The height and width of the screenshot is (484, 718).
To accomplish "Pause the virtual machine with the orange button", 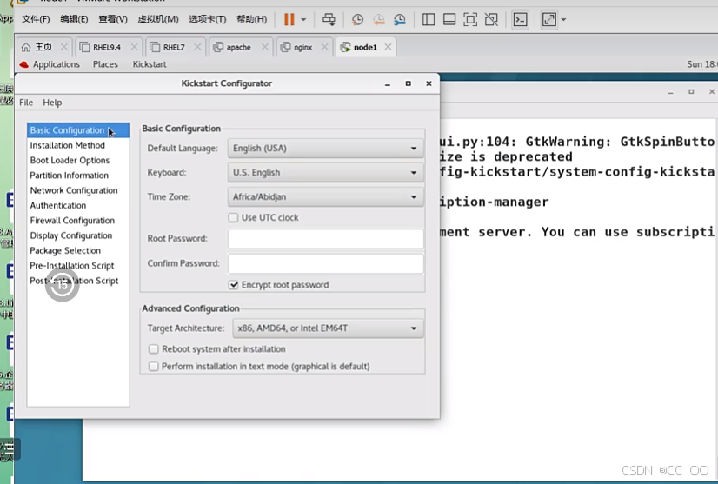I will [289, 20].
